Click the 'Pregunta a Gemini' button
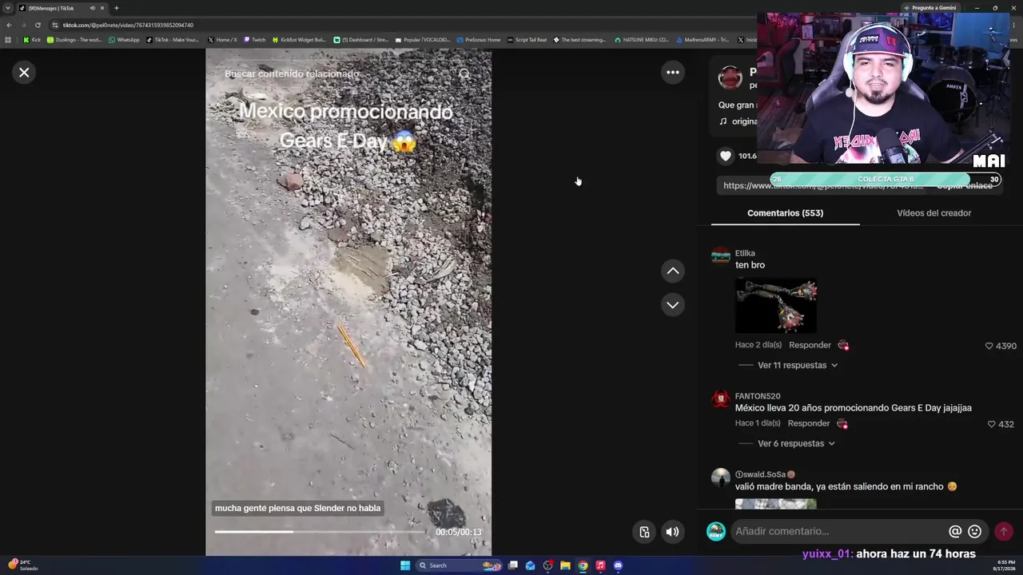 pyautogui.click(x=930, y=8)
